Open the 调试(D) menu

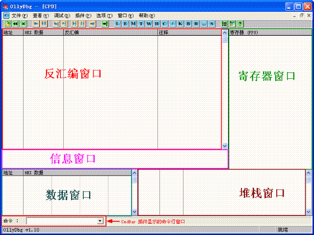click(62, 16)
